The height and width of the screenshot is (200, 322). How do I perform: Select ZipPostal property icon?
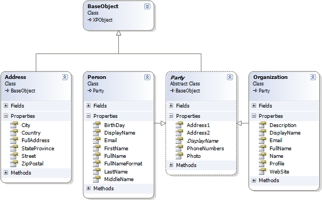click(x=14, y=163)
